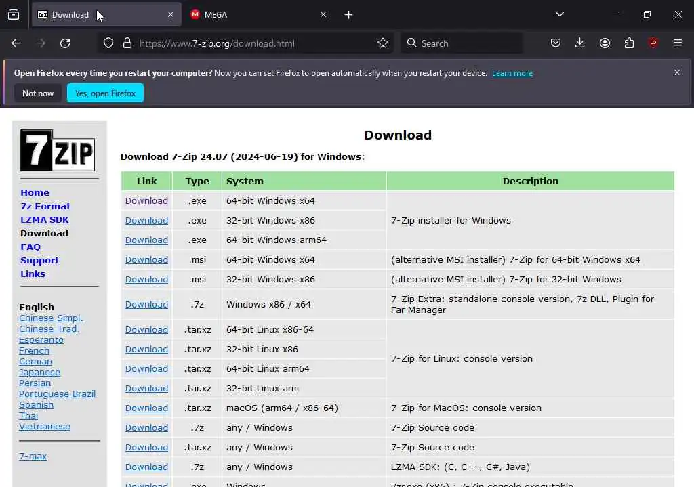Download tar.xz for macOS arm64 / x86-64
Viewport: 694px width, 487px height.
coord(146,408)
